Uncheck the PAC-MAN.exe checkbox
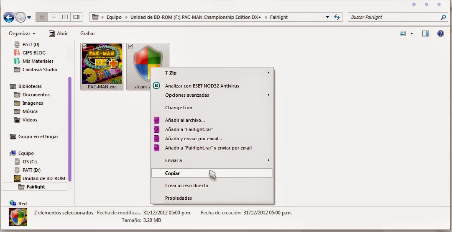Image resolution: width=452 pixels, height=232 pixels. point(84,46)
